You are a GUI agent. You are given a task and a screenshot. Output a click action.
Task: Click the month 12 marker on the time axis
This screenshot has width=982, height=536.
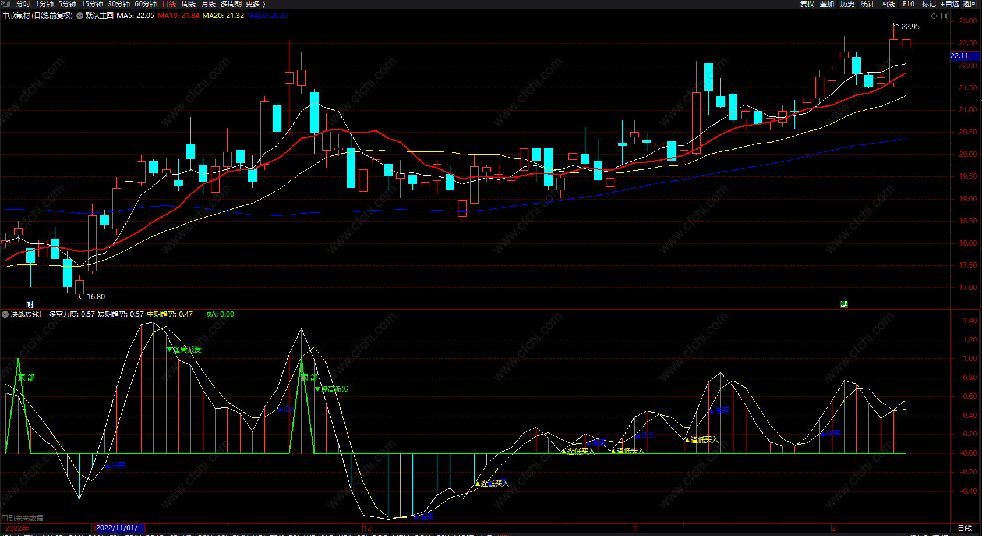pos(367,528)
